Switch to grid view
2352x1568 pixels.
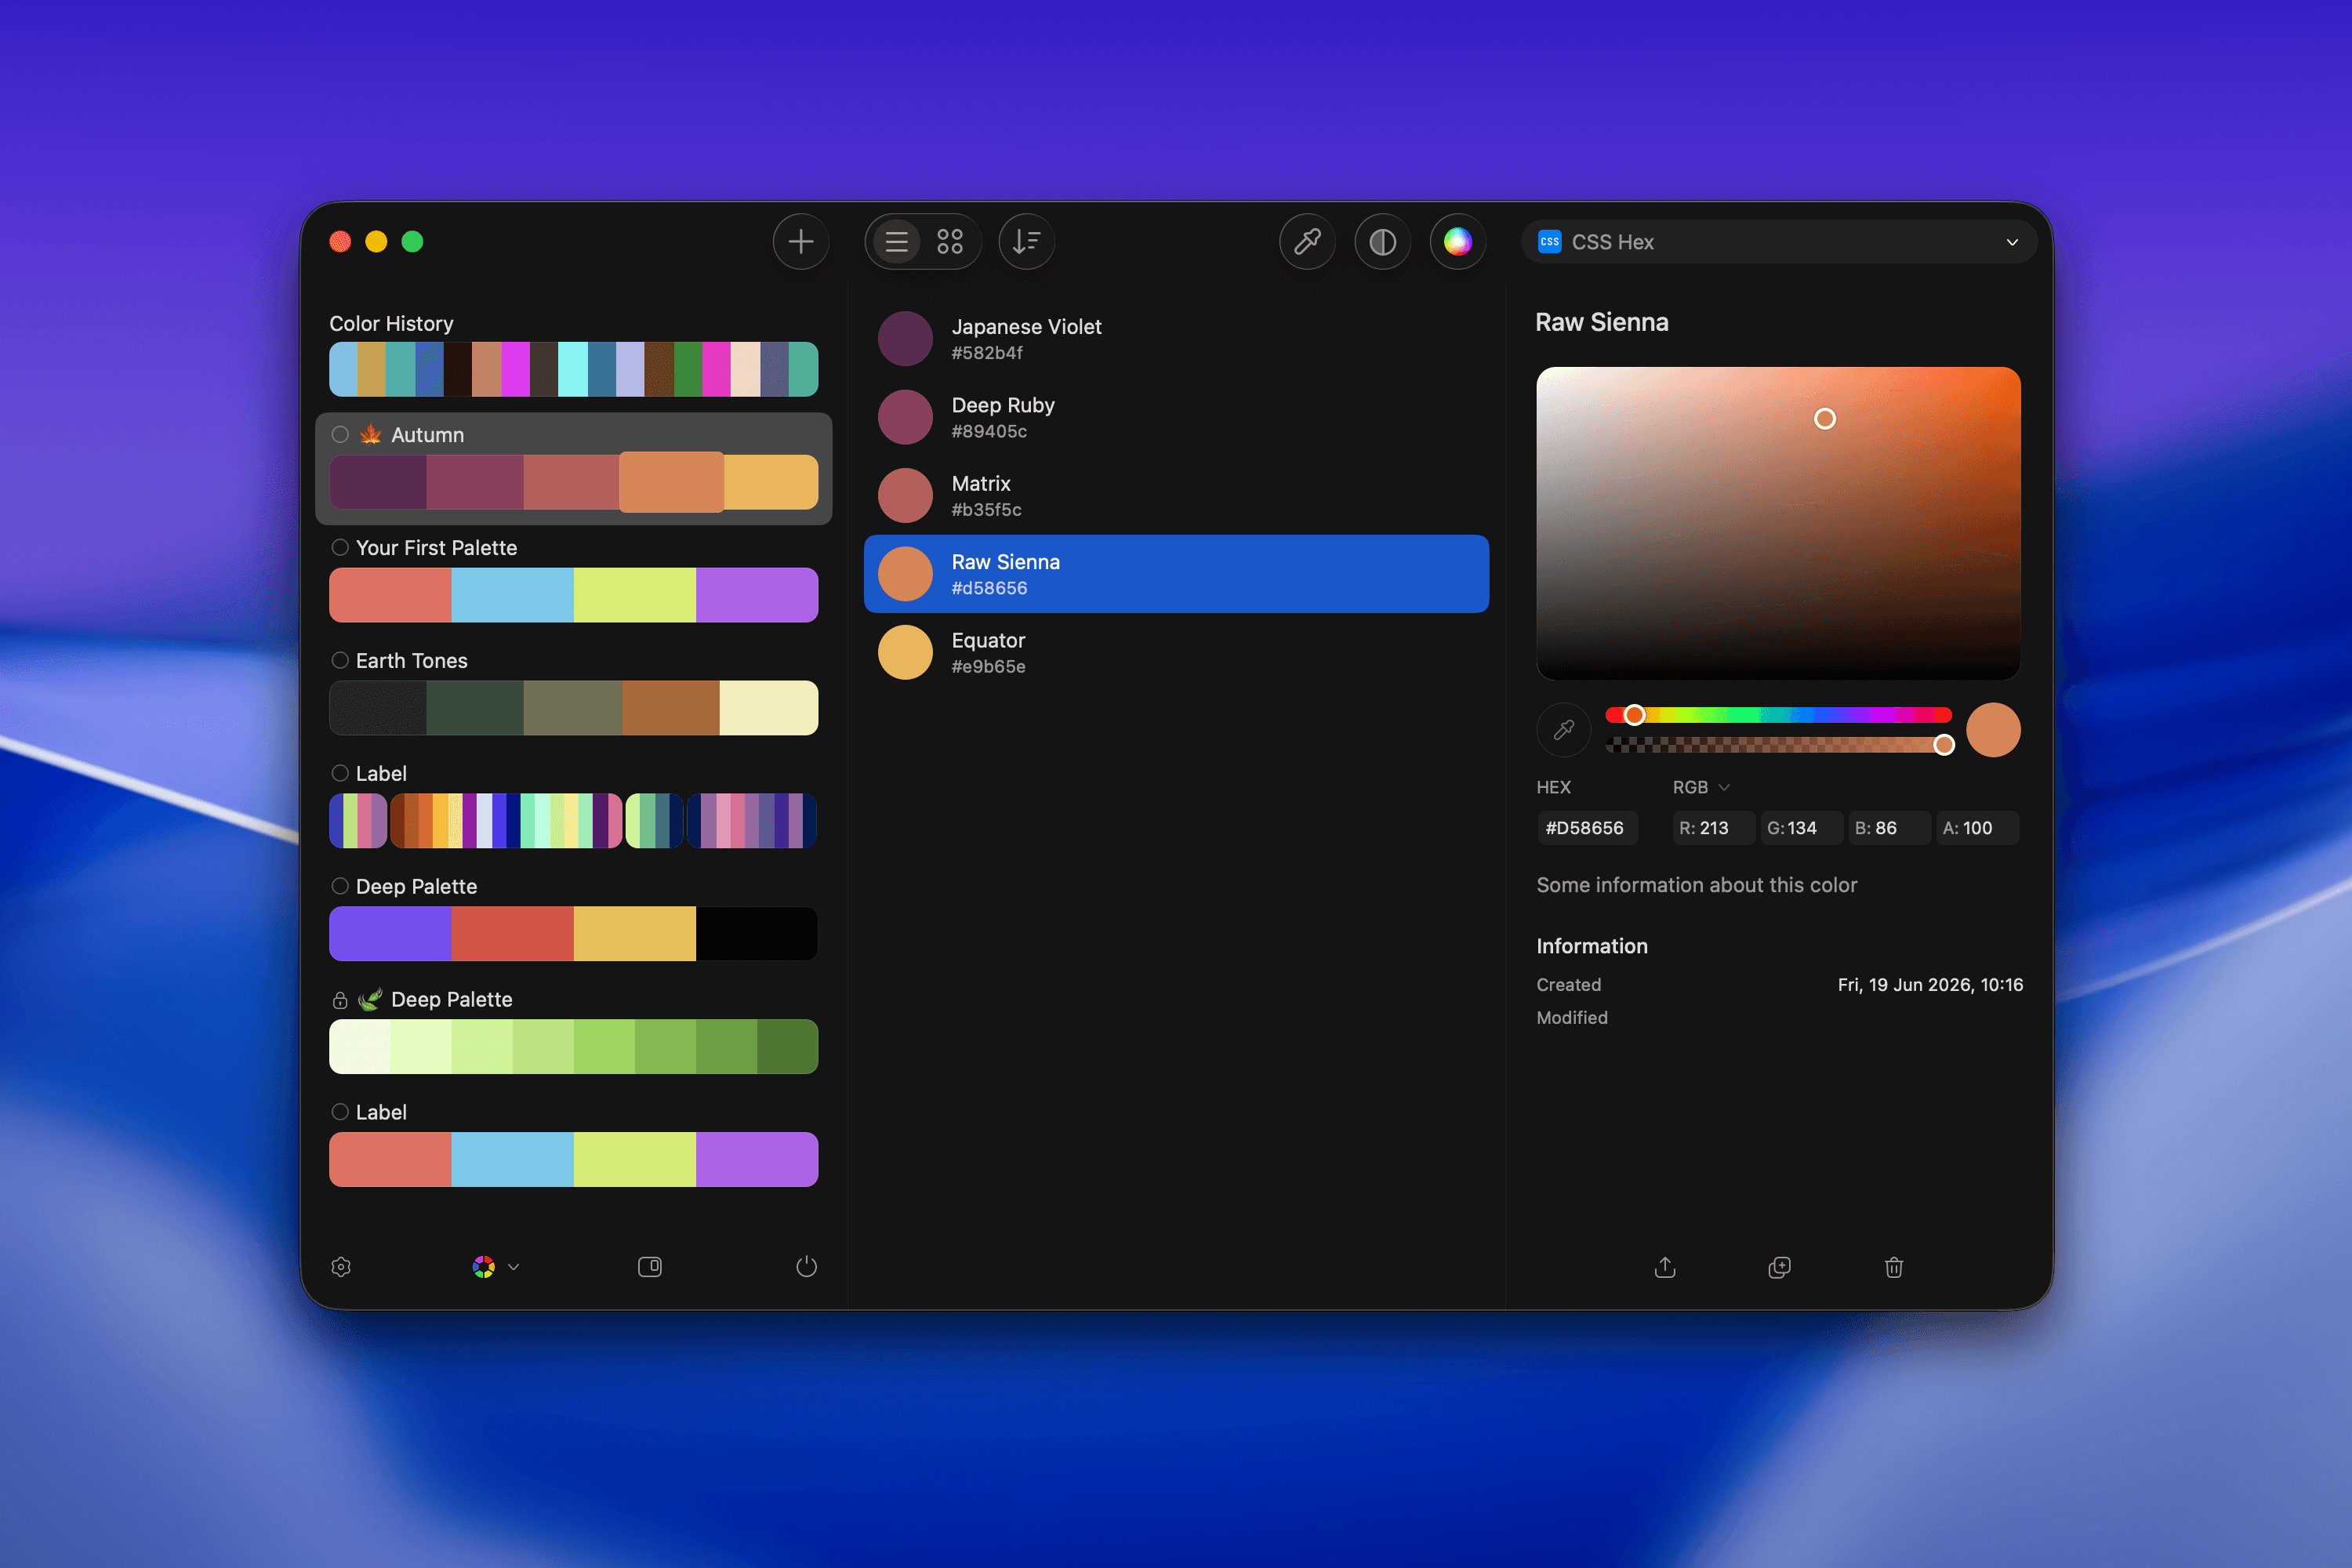[949, 241]
